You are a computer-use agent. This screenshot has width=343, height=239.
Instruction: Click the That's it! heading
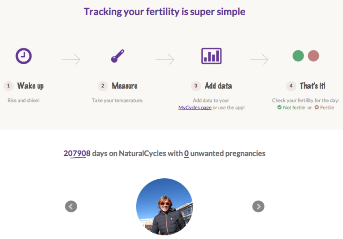pos(313,86)
